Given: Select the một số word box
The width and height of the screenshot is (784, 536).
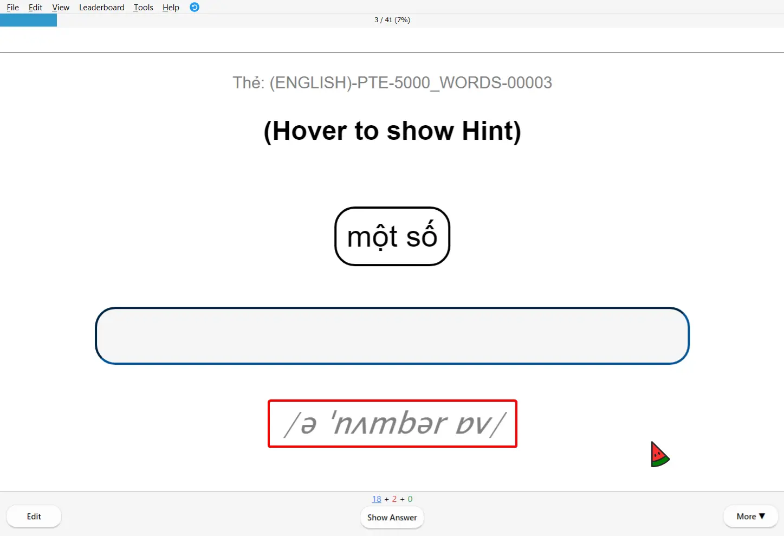Looking at the screenshot, I should 392,236.
